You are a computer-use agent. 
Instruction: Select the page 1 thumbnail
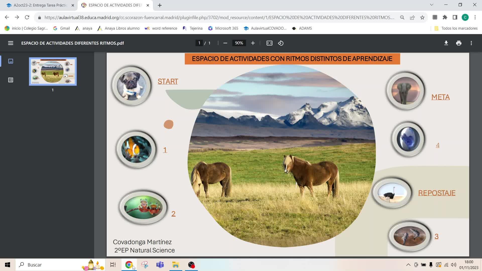pos(53,72)
